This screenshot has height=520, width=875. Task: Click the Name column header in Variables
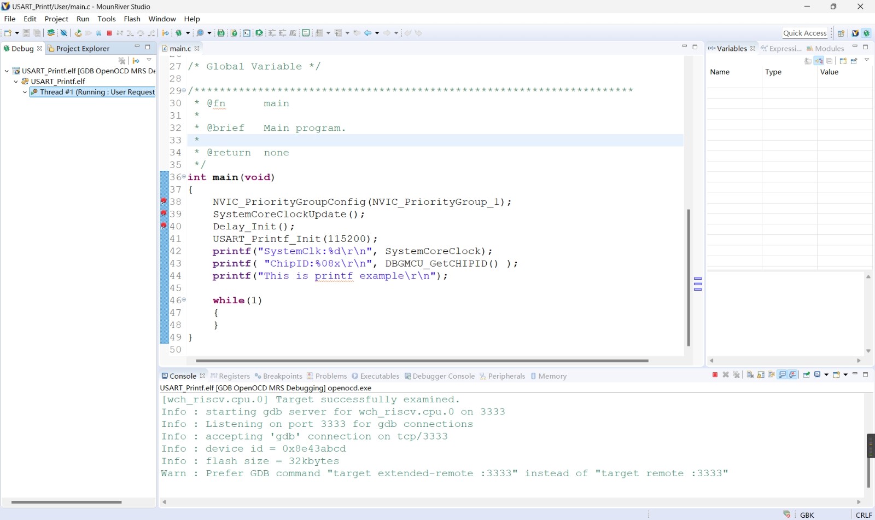(734, 72)
